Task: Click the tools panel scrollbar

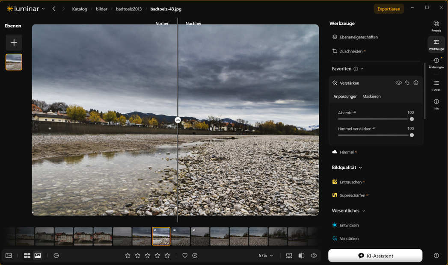Action: (x=424, y=91)
